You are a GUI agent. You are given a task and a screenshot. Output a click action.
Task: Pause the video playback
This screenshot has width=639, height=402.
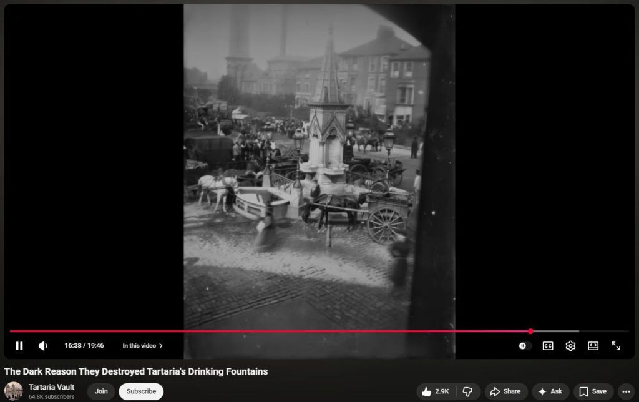point(19,346)
